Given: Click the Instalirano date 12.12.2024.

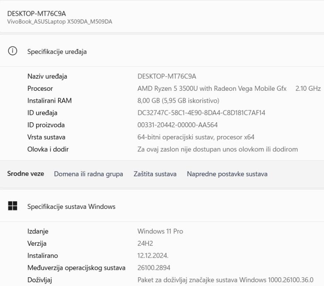Looking at the screenshot, I should tap(152, 256).
